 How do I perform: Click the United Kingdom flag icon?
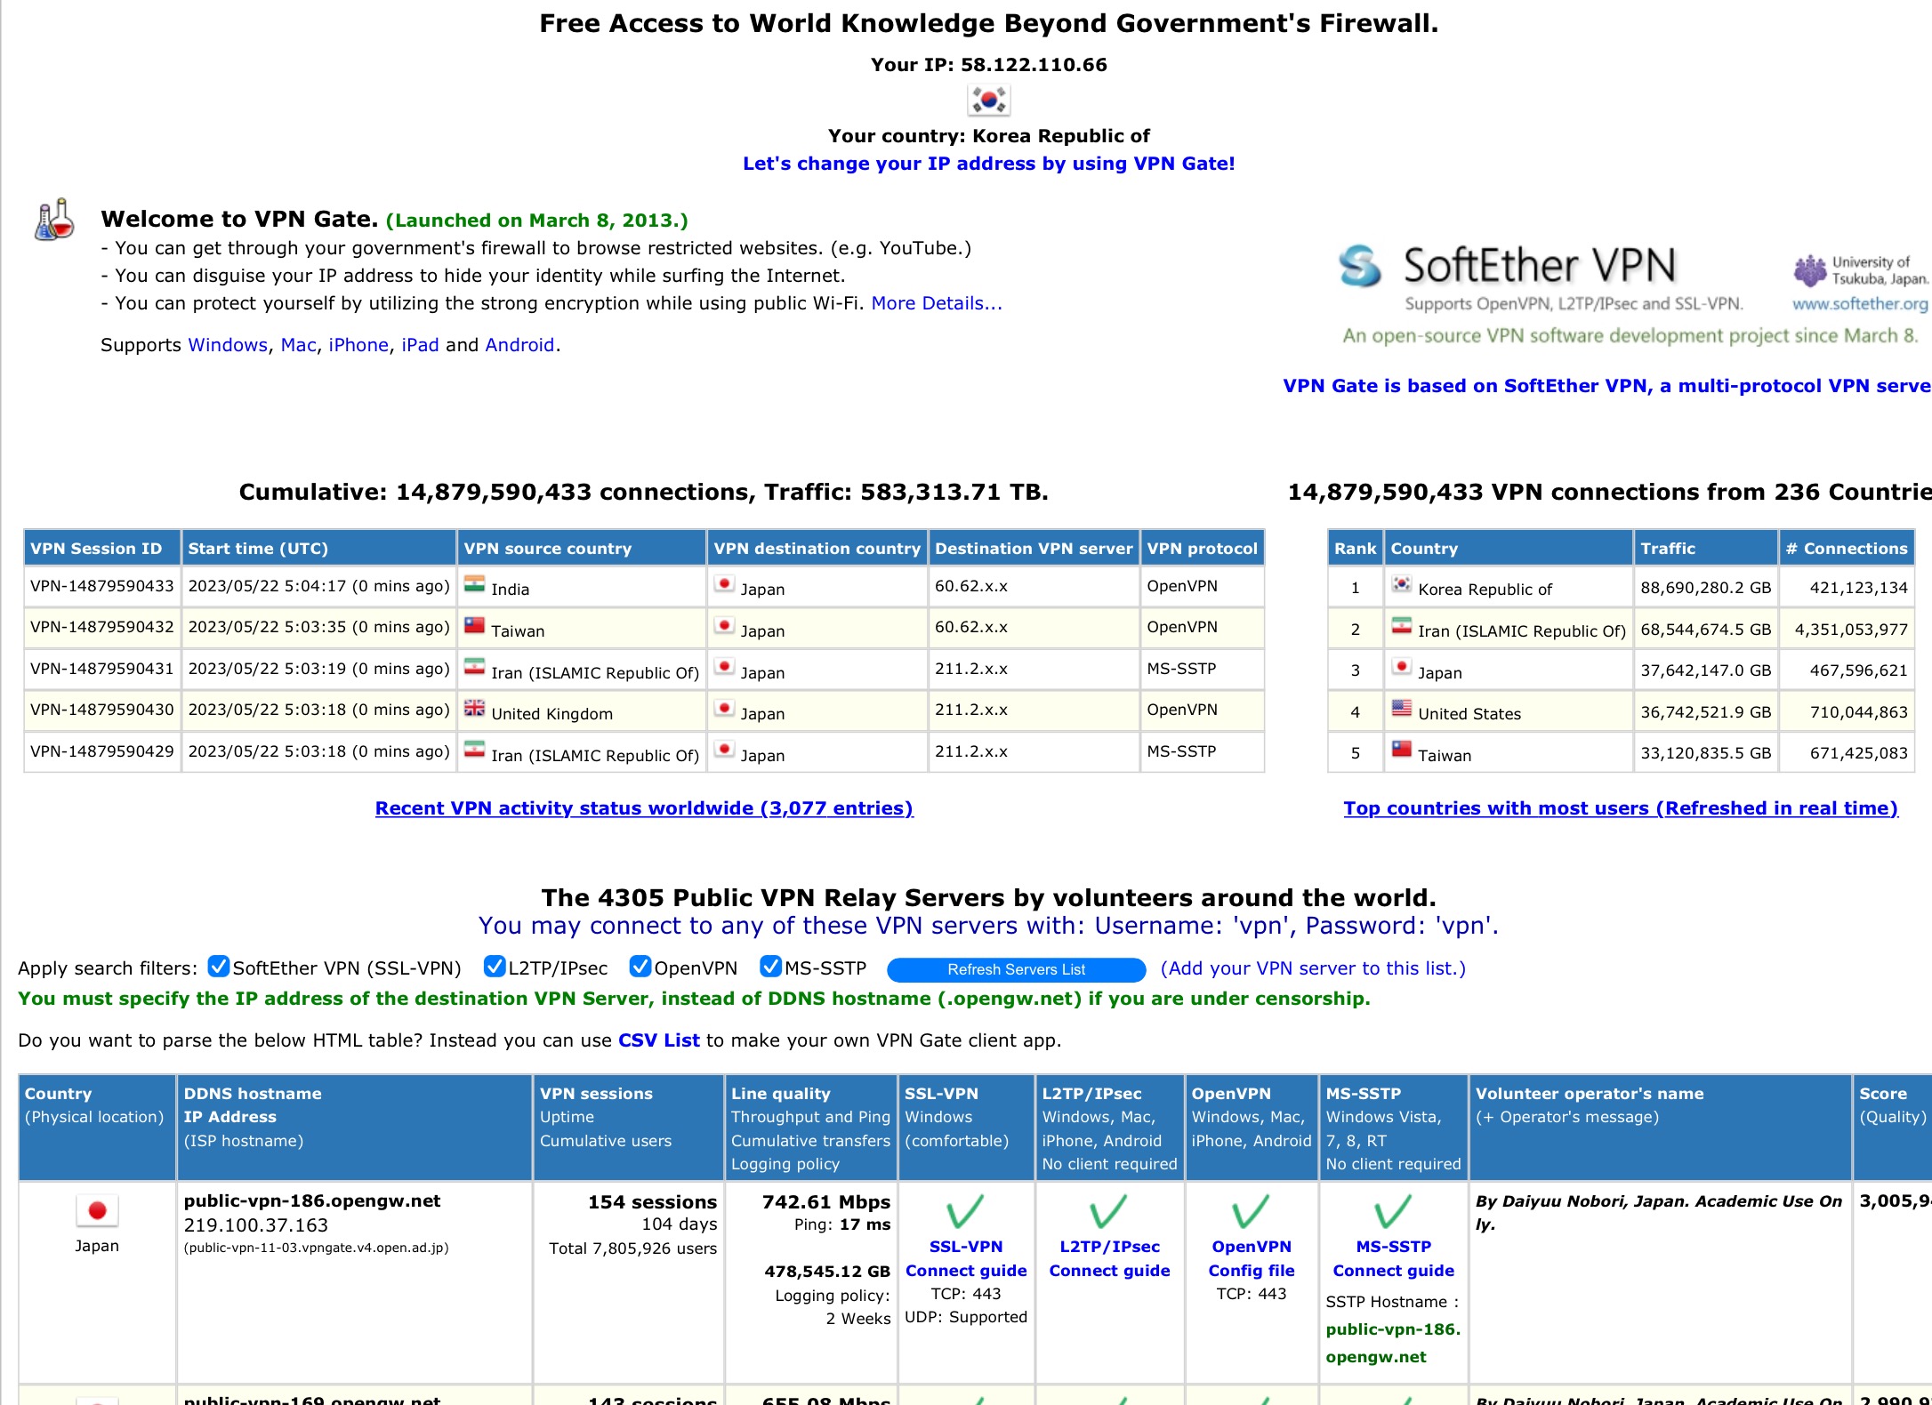click(x=474, y=709)
